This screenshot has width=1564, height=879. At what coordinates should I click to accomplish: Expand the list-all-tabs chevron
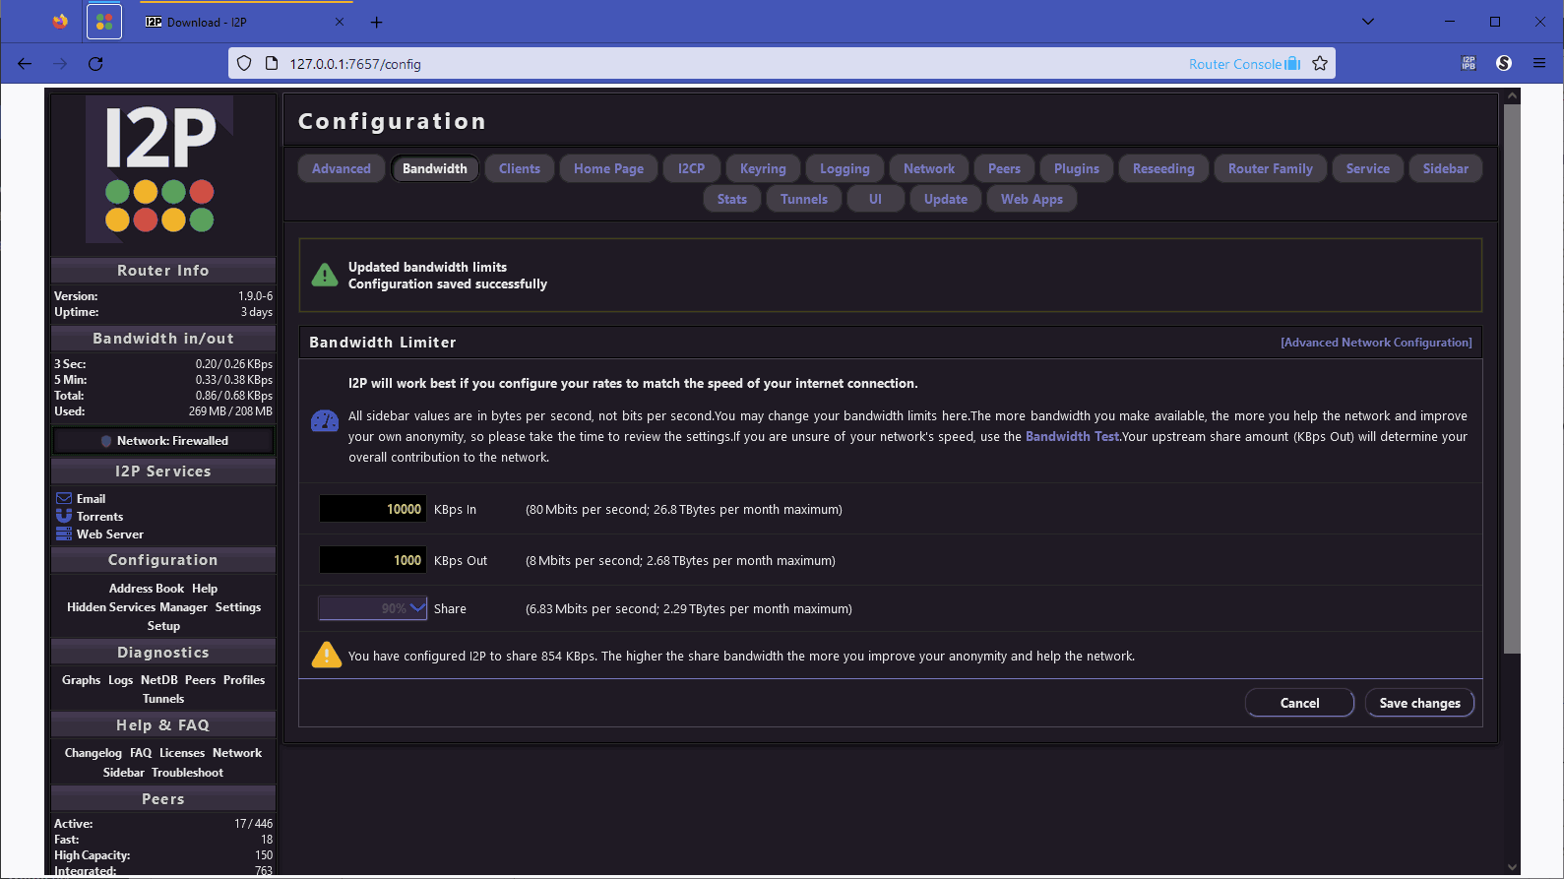[1368, 22]
